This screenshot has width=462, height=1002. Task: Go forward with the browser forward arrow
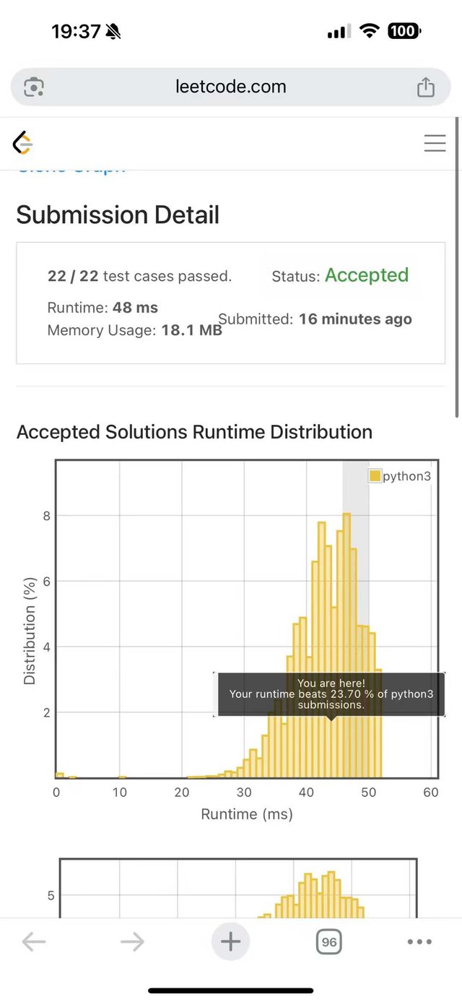[132, 941]
